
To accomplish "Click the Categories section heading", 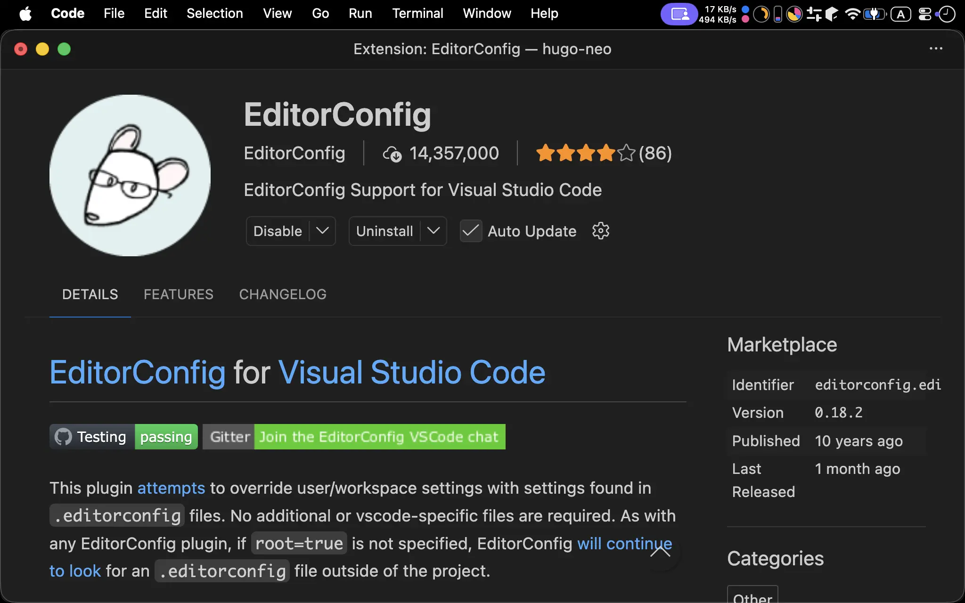I will coord(776,558).
